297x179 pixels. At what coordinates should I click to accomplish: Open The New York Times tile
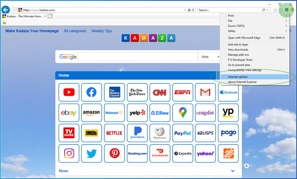click(x=137, y=92)
